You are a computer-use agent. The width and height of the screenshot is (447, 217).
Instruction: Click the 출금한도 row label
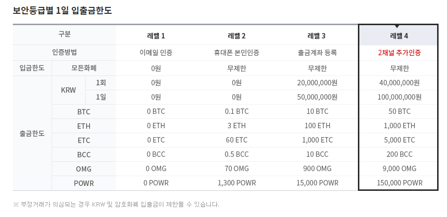pos(32,133)
